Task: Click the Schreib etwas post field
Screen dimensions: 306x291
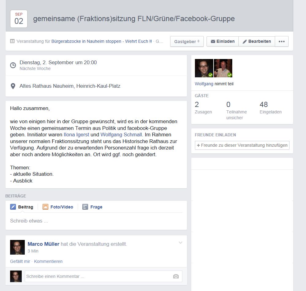Action: 92,221
